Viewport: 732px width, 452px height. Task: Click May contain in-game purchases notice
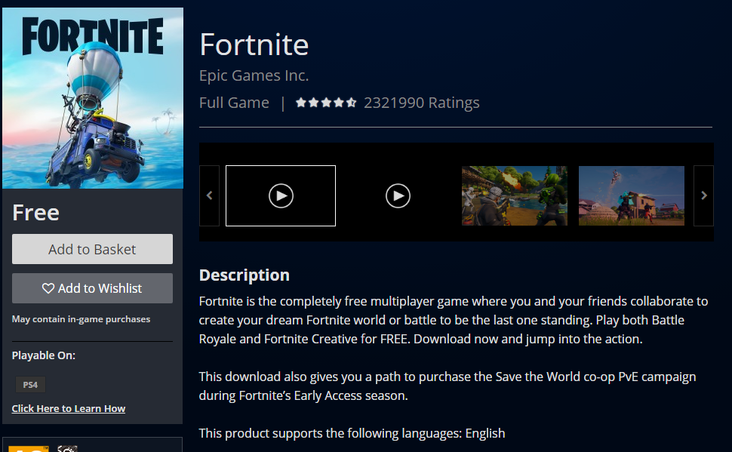(x=82, y=319)
